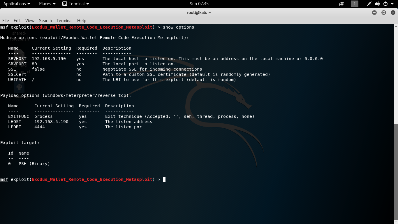The width and height of the screenshot is (398, 224).
Task: Click the LHOST value 192.168.5.190
Action: 51,122
